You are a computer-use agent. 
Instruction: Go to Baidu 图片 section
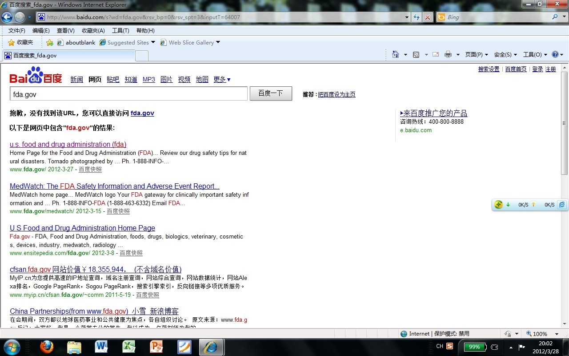click(x=166, y=79)
